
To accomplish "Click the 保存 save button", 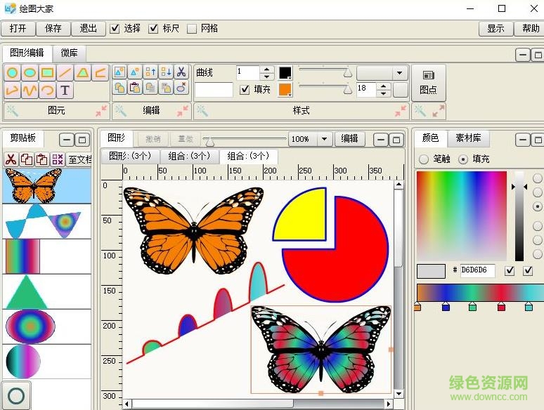I will (53, 29).
